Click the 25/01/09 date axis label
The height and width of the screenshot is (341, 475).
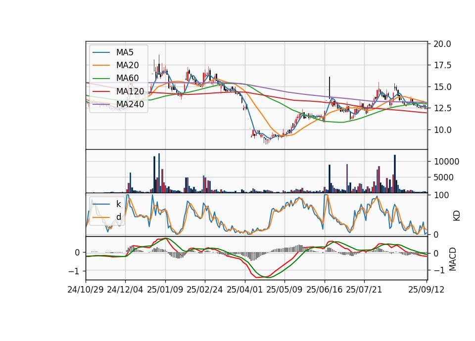[165, 290]
